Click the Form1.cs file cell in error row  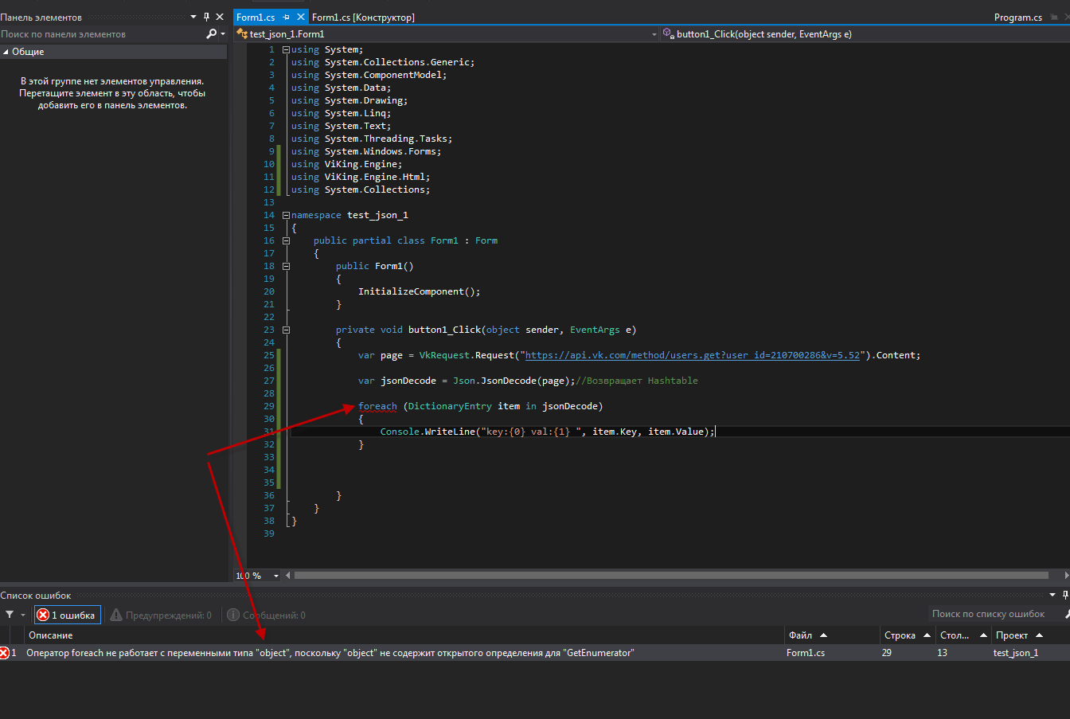(806, 653)
